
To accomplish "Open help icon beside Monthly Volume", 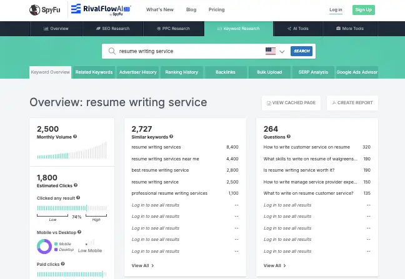I will pyautogui.click(x=75, y=137).
